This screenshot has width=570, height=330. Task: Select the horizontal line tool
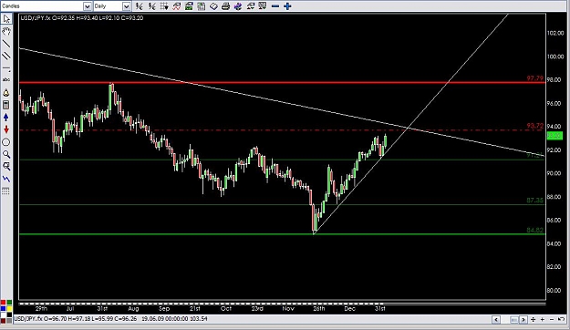click(x=6, y=68)
